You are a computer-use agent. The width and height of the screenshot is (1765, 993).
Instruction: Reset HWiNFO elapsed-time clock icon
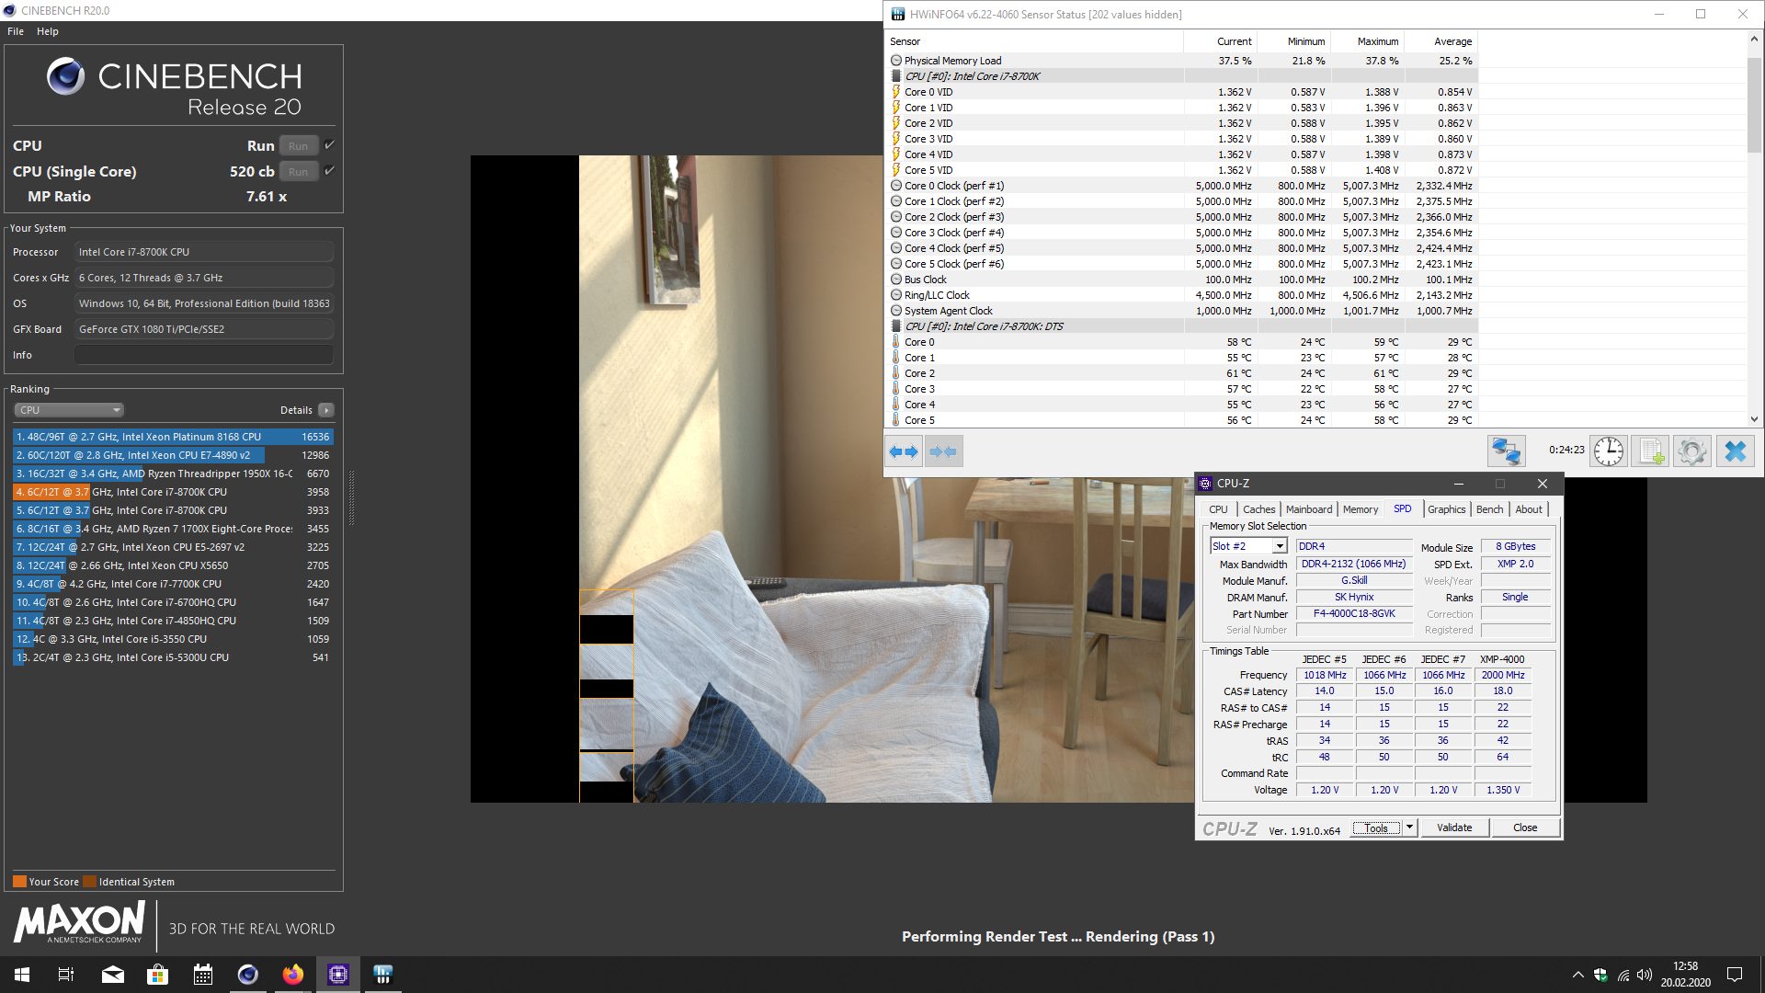1609,451
